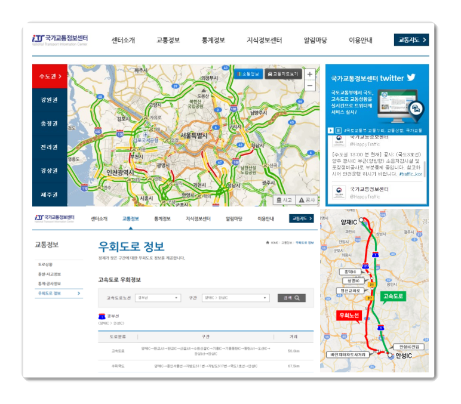Zoom out the map with minus button
Screen dimensions: 461x404
click(x=310, y=85)
